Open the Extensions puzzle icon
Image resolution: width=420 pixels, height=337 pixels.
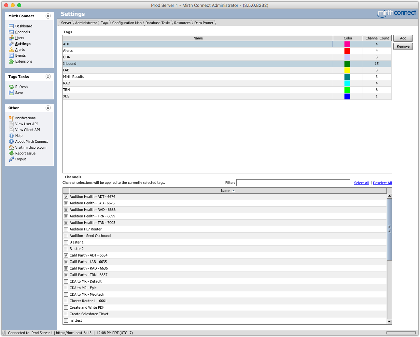11,61
